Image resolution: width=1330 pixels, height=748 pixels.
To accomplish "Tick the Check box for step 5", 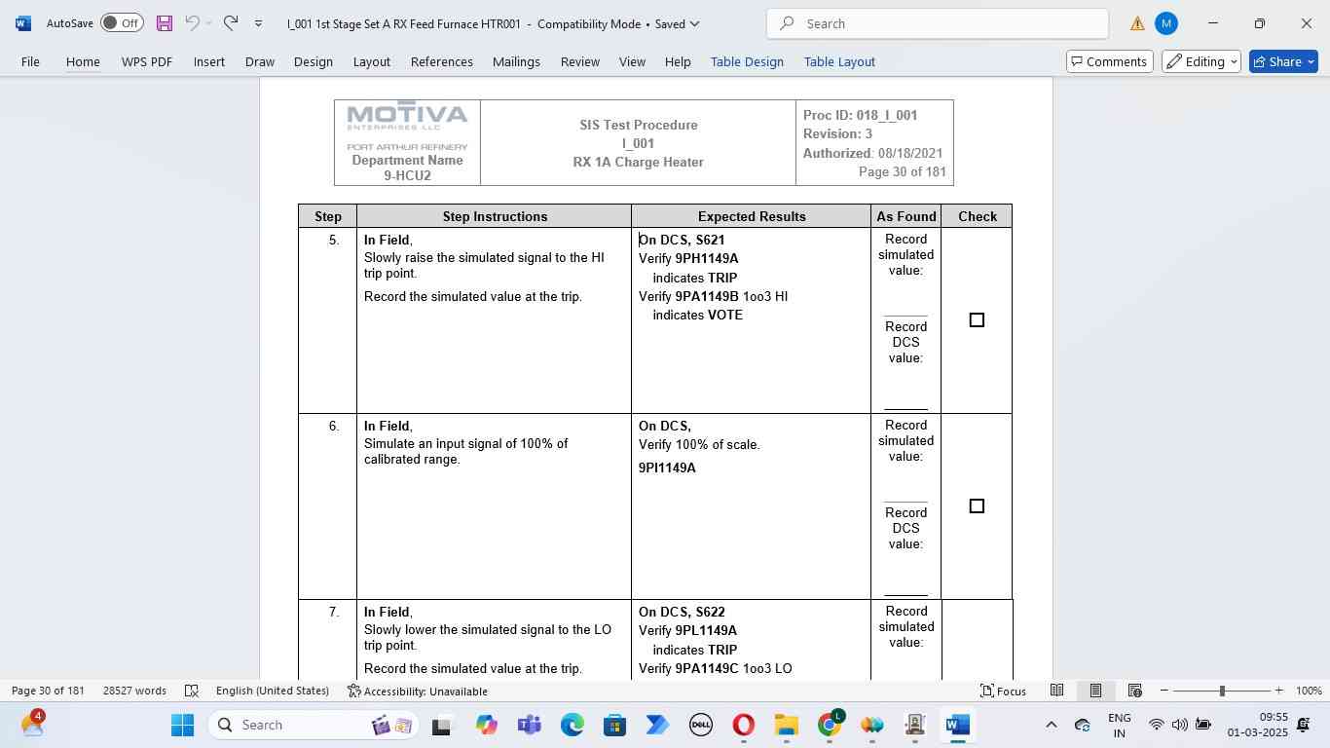I will pos(977,319).
